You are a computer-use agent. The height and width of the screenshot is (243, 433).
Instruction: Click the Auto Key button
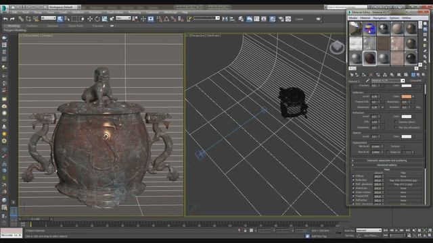point(350,231)
